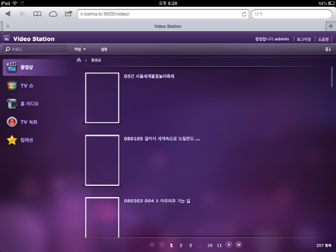Screen dimensions: 336x252
Task: Open thumbnail for 080105 걸어서 세계속으로
Action: click(102, 160)
